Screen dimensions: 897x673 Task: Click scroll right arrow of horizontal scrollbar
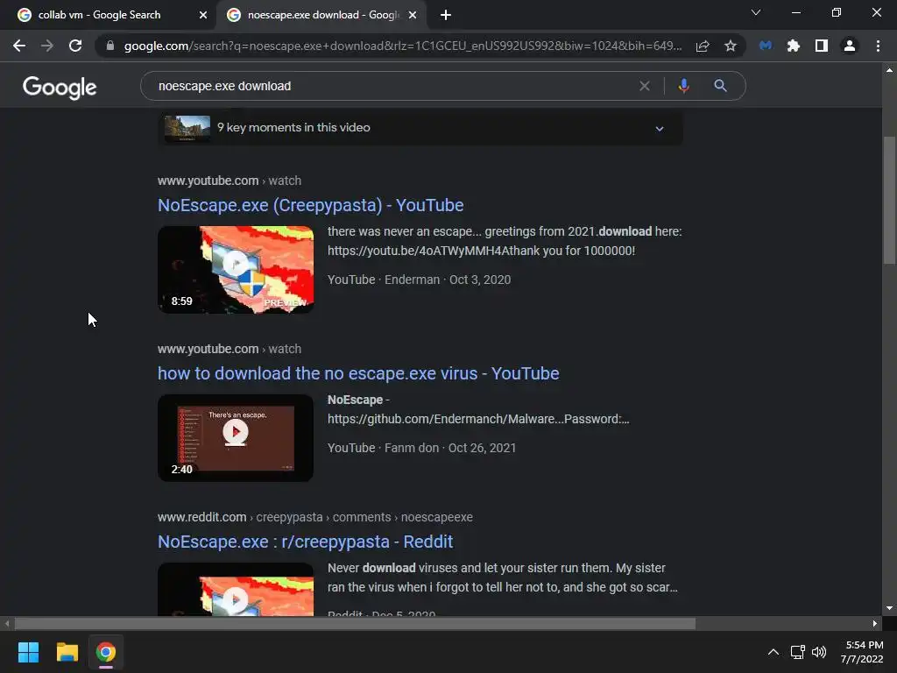coord(875,623)
